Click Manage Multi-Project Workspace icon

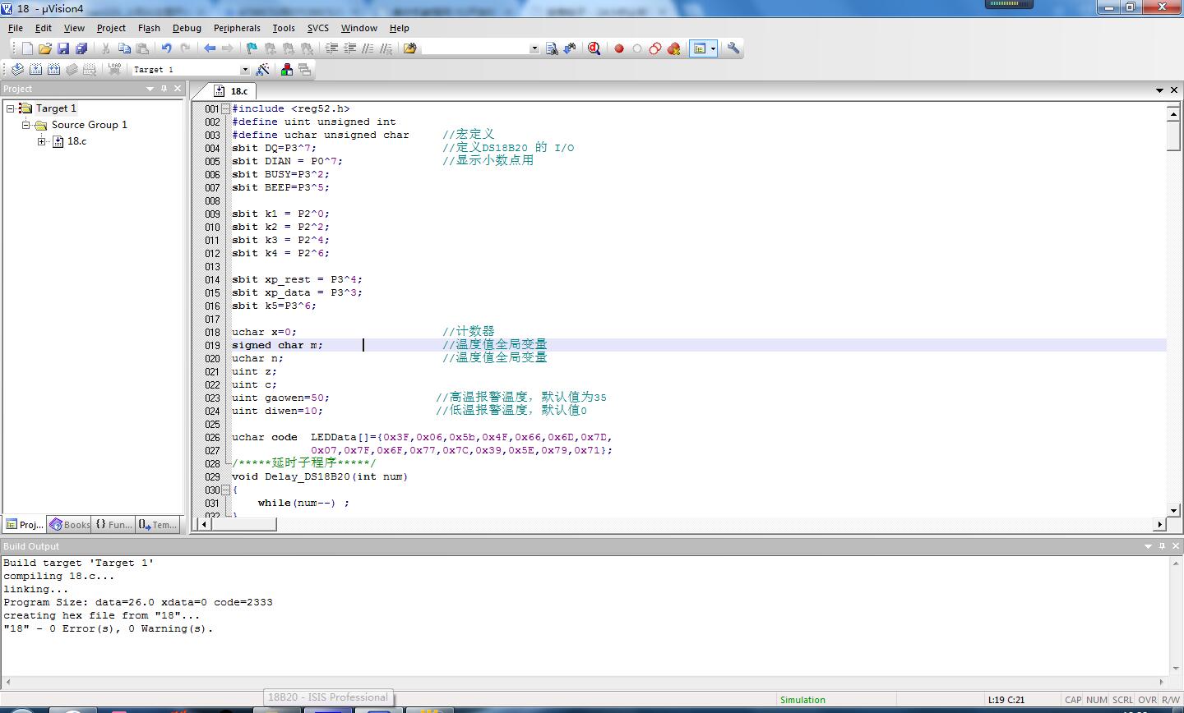[305, 70]
